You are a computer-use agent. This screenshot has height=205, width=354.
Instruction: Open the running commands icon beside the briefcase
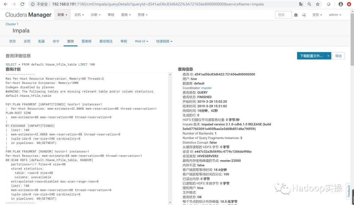pos(304,15)
